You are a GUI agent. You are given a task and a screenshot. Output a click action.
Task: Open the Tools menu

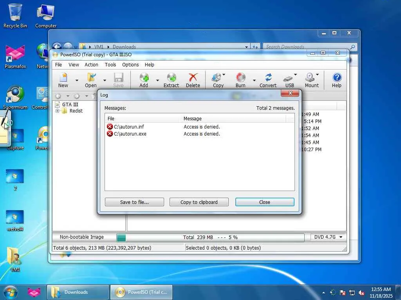[x=110, y=65]
